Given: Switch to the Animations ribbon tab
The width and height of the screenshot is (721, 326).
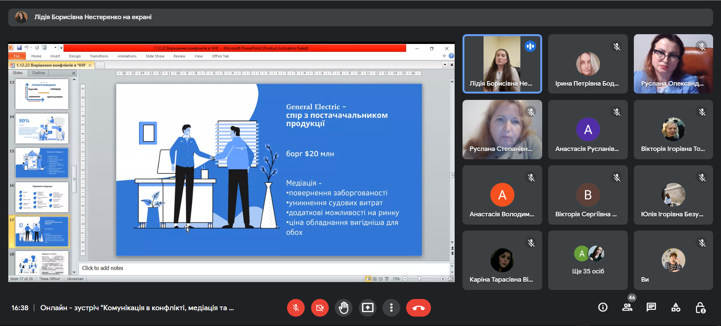Looking at the screenshot, I should pyautogui.click(x=127, y=56).
